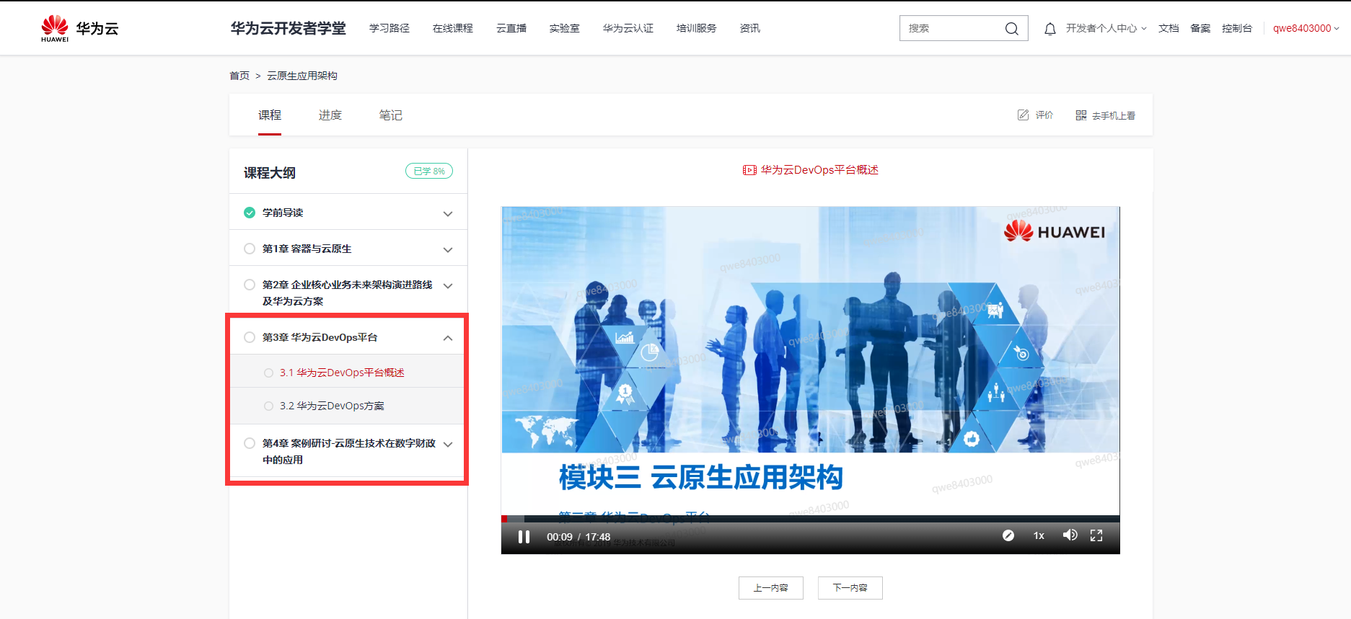Click the 课程大纲 heading
The width and height of the screenshot is (1351, 619).
click(x=270, y=173)
